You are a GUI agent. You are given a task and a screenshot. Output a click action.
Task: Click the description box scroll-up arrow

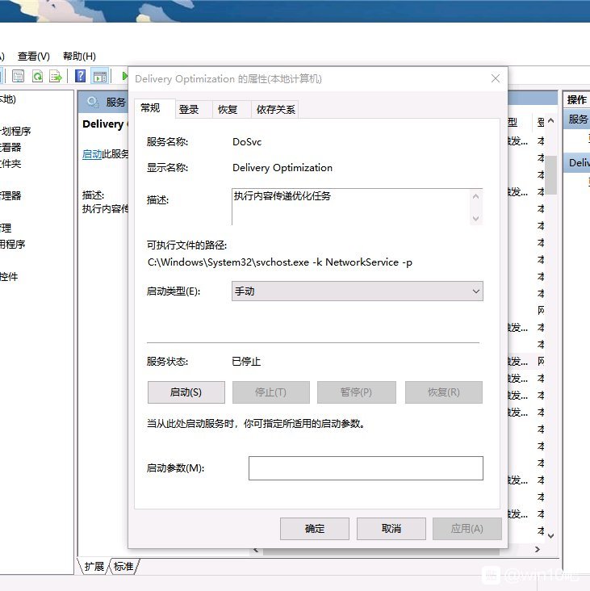point(476,196)
